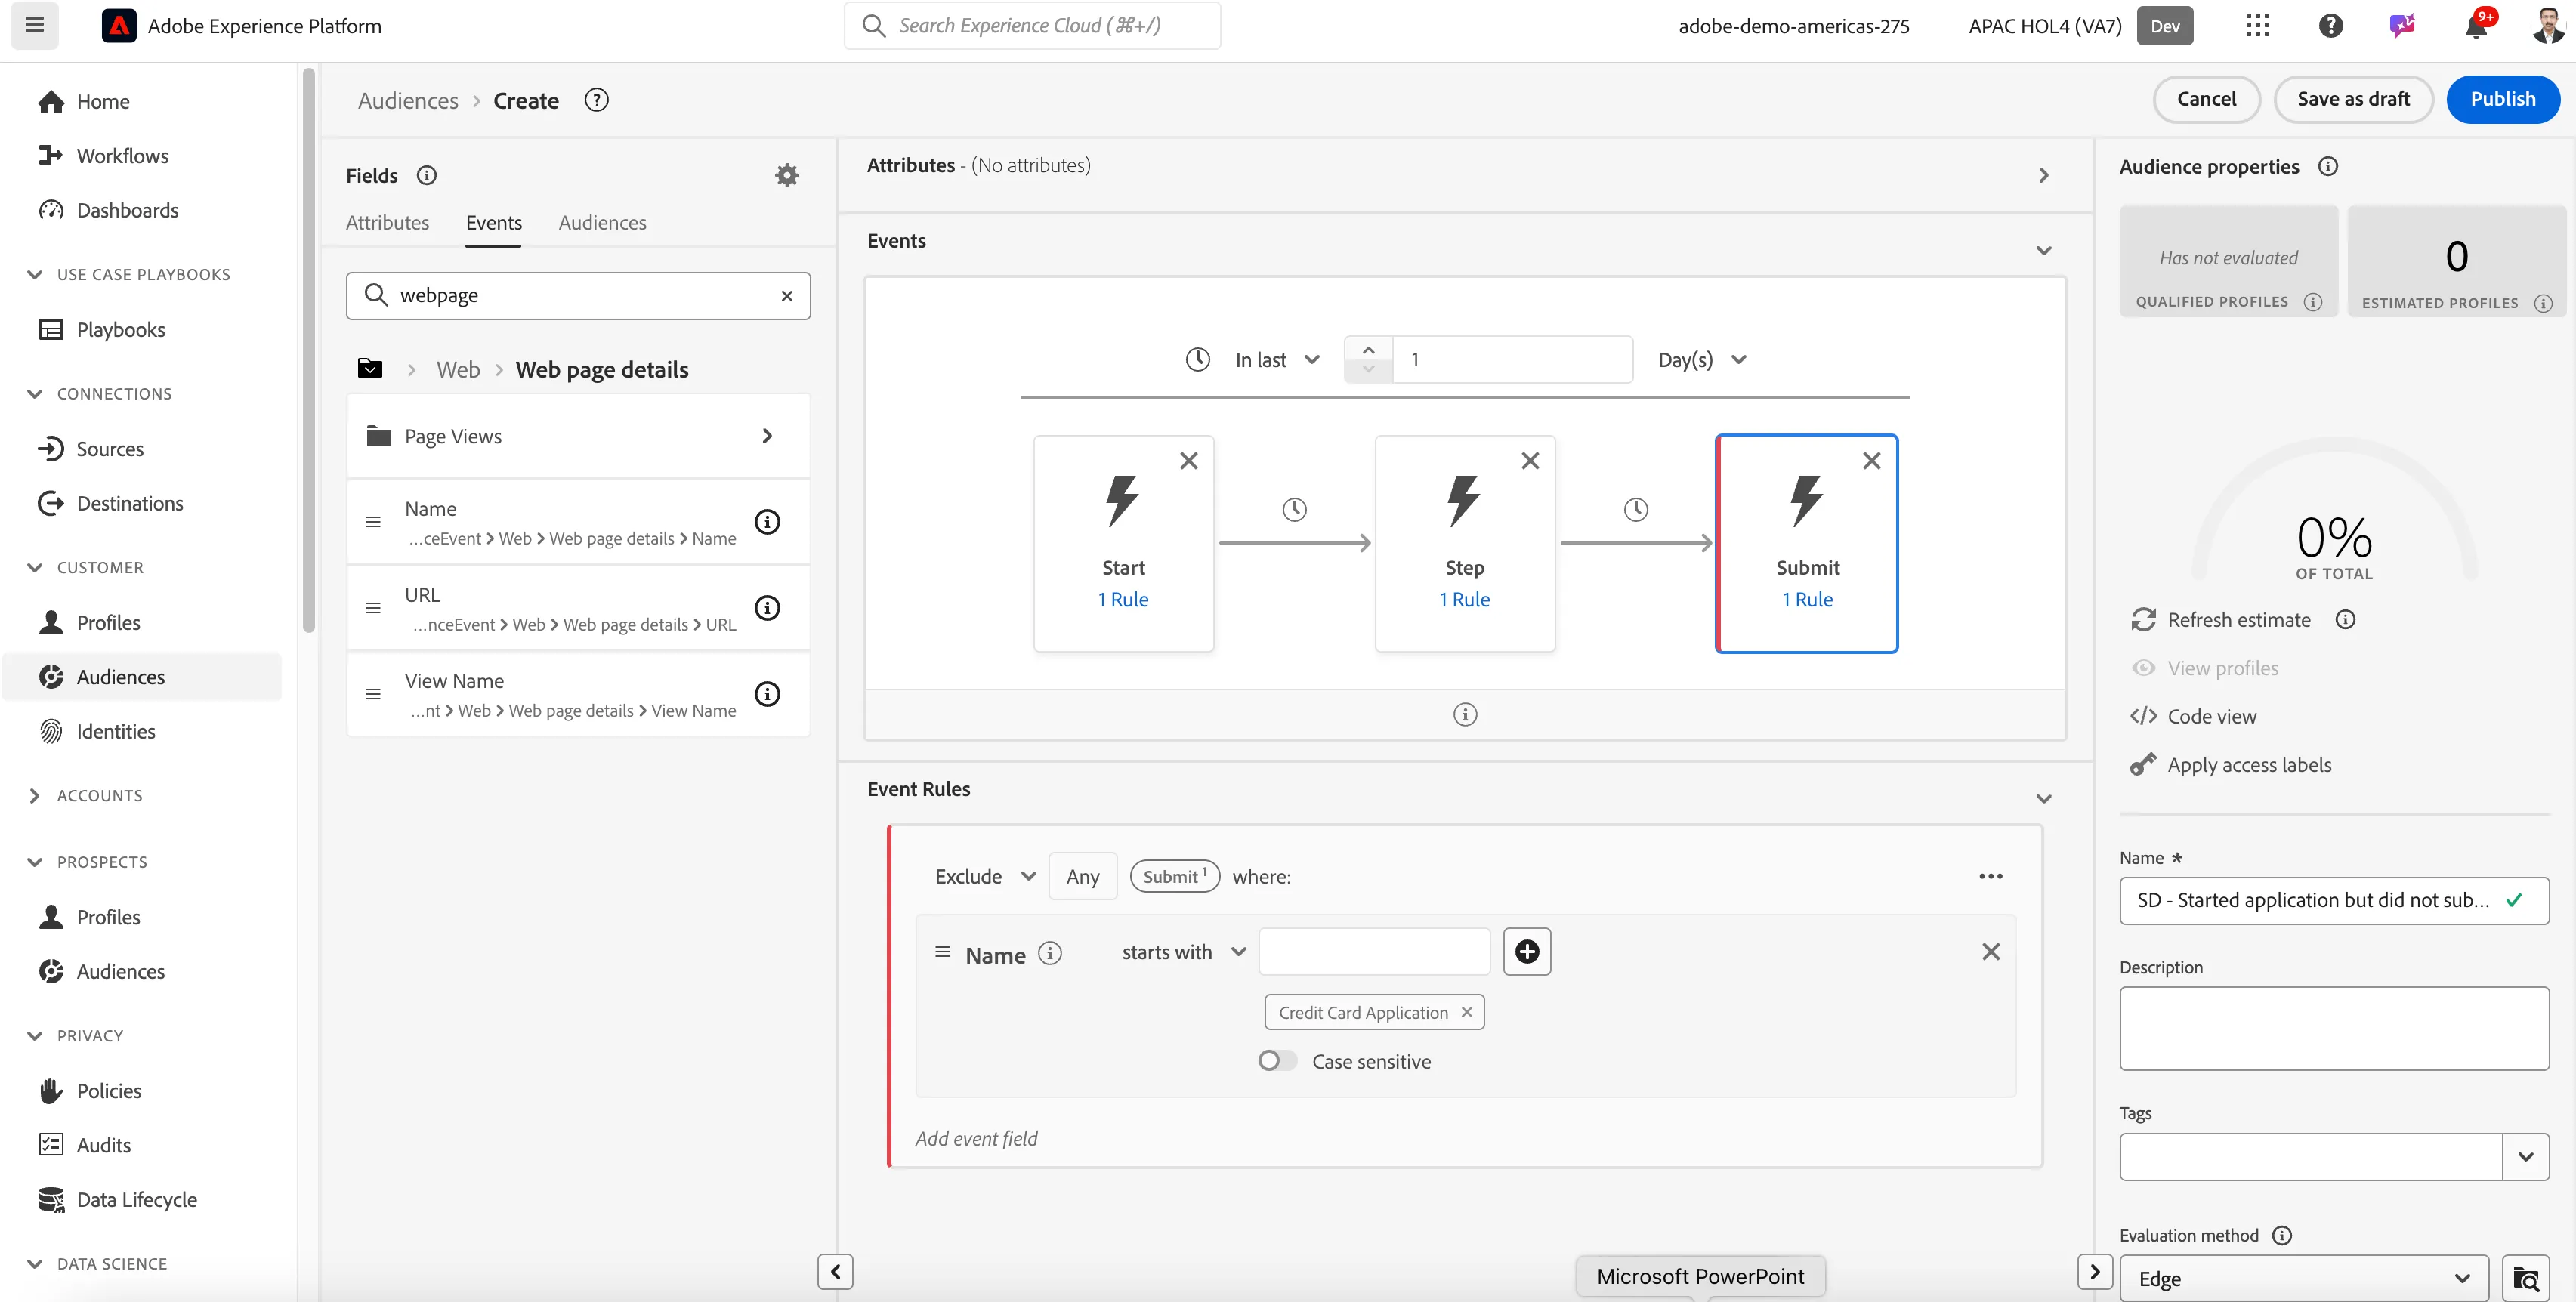
Task: Open the Exclude dropdown
Action: click(x=984, y=877)
